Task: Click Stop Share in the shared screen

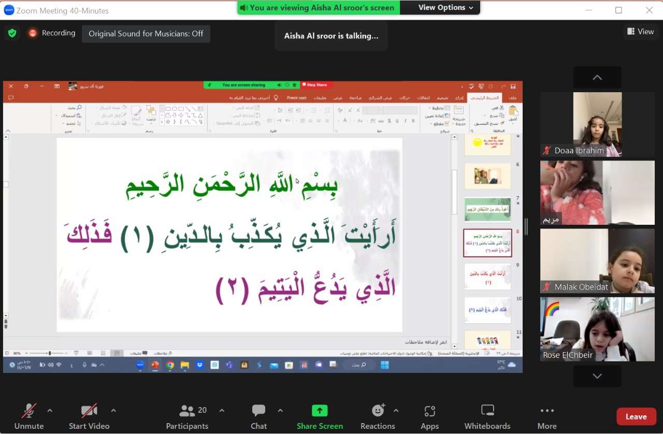Action: tap(316, 85)
